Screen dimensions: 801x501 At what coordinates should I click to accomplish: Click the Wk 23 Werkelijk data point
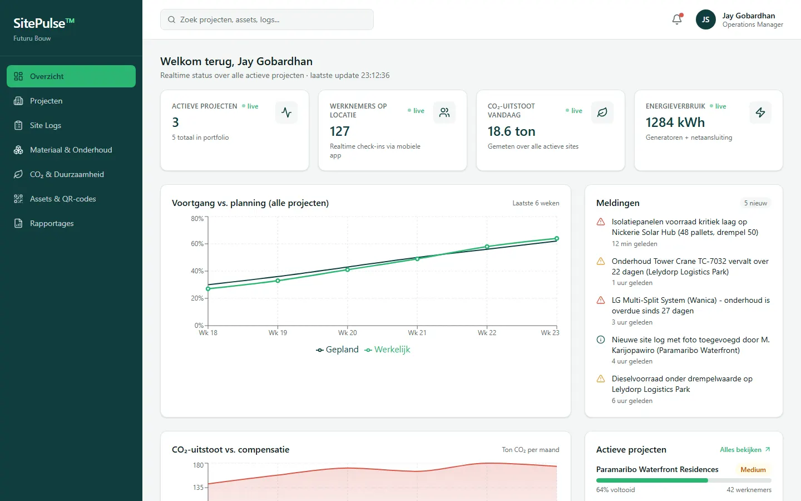(x=557, y=239)
